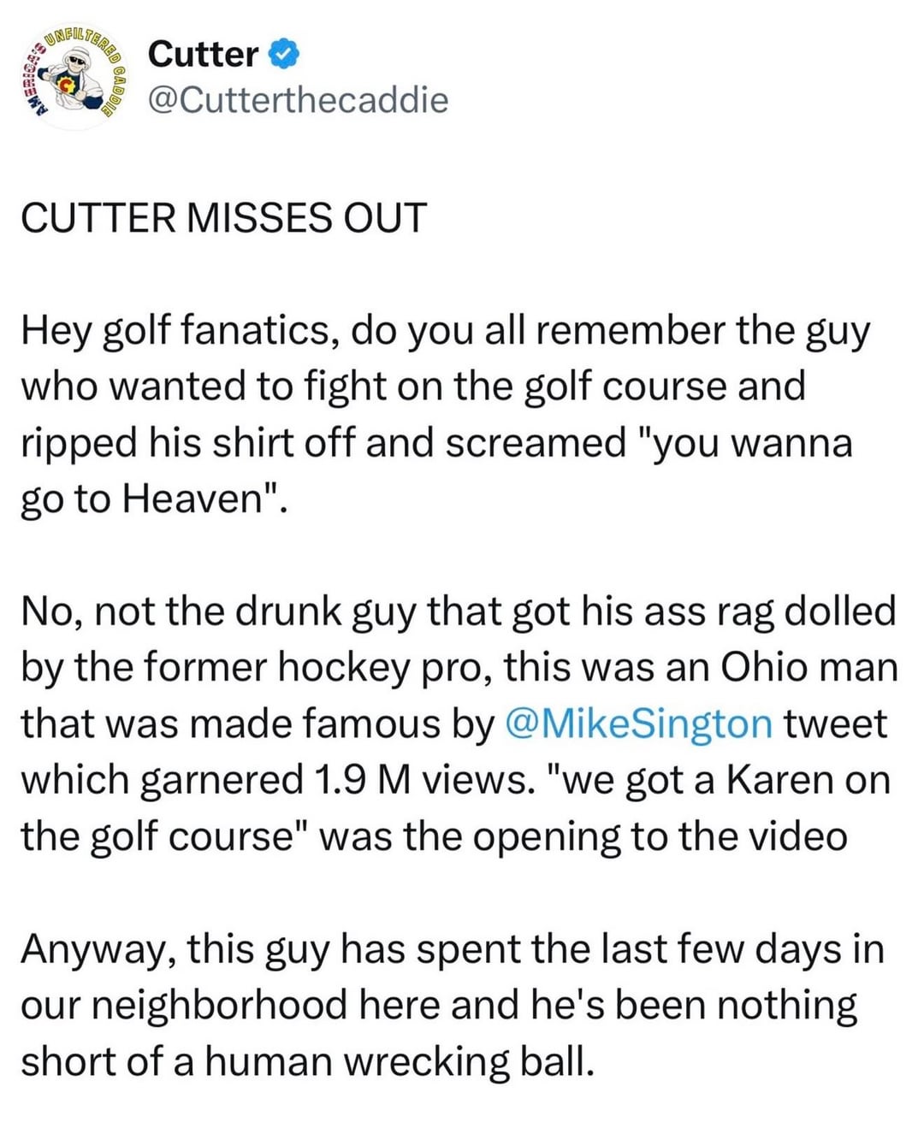Screen dimensions: 924x1128
Task: Click the word "Heaven" in the quote
Action: pyautogui.click(x=201, y=498)
